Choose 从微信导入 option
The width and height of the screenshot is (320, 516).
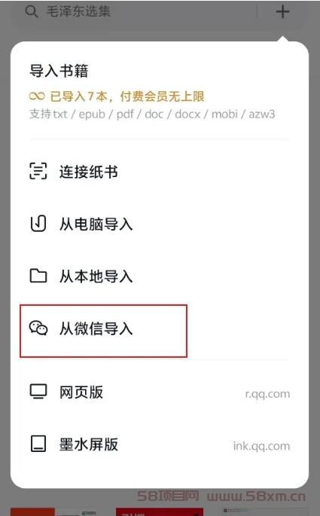(x=104, y=331)
